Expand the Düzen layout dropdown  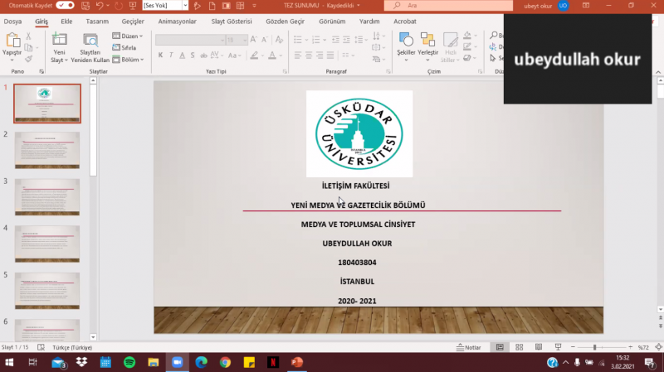127,36
